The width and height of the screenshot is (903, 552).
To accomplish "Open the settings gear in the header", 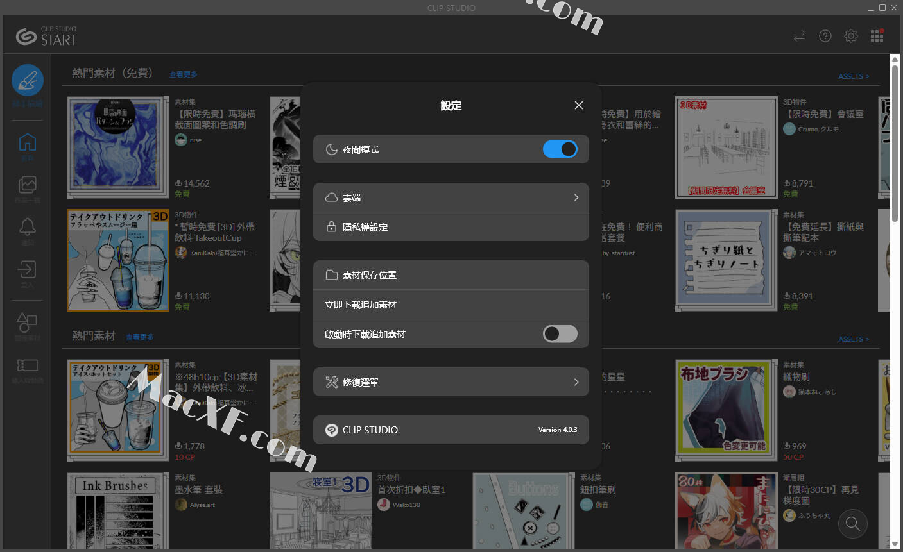I will coord(851,36).
